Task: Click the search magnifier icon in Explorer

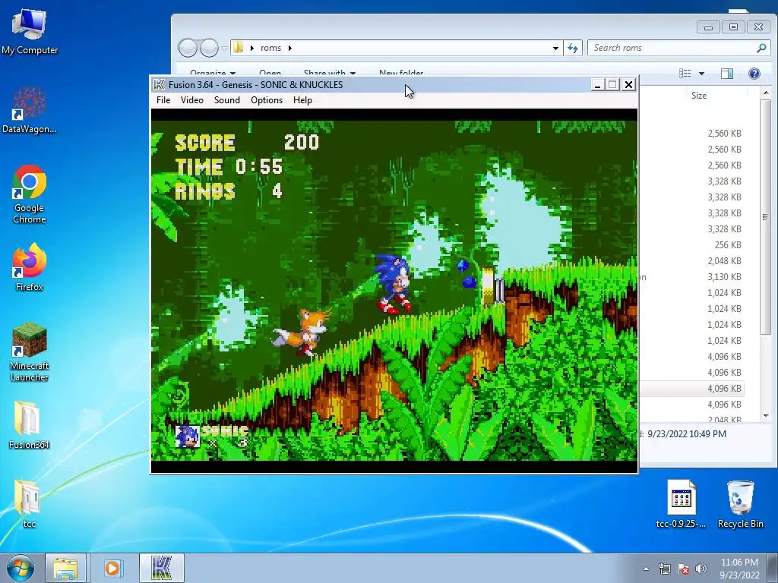Action: 761,48
